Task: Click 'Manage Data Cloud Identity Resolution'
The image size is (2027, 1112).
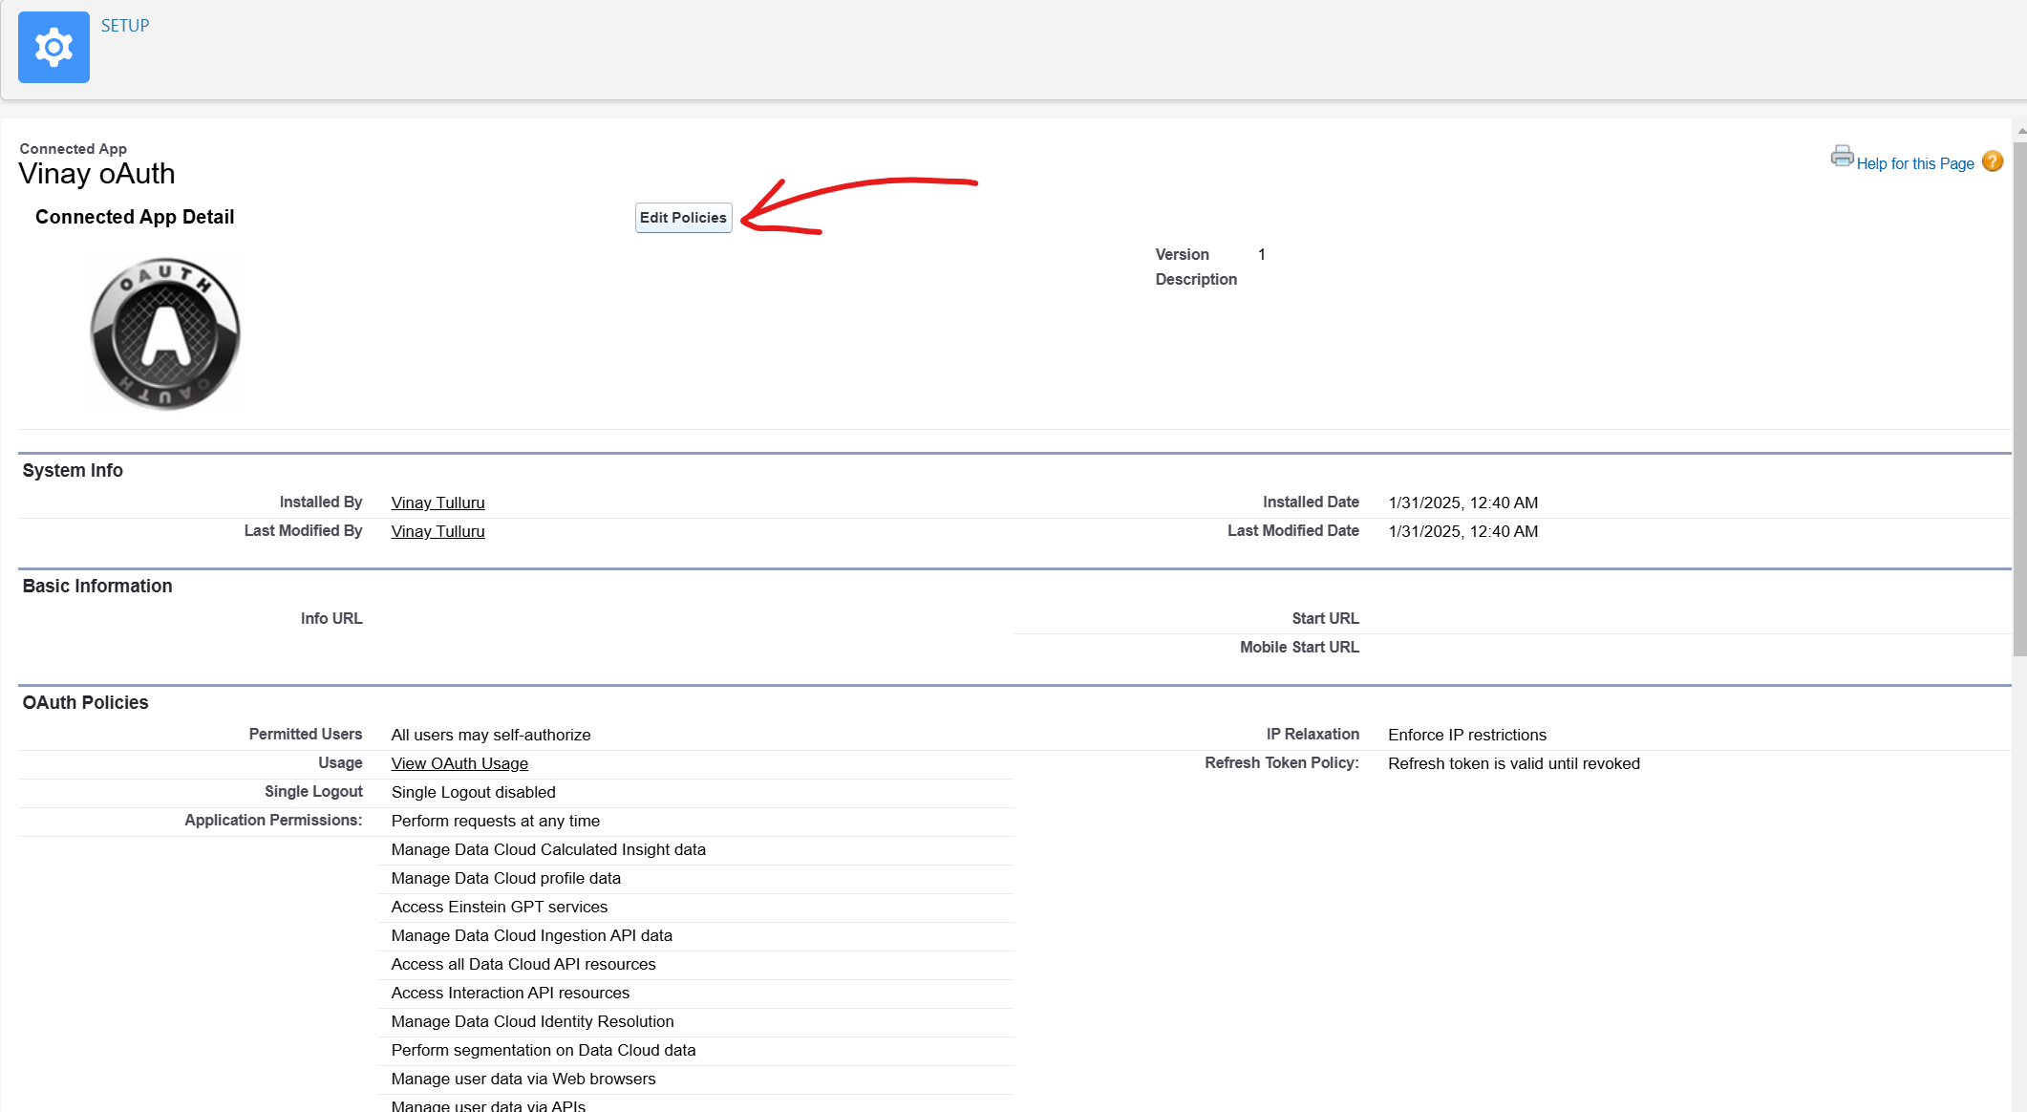Action: click(x=533, y=1021)
